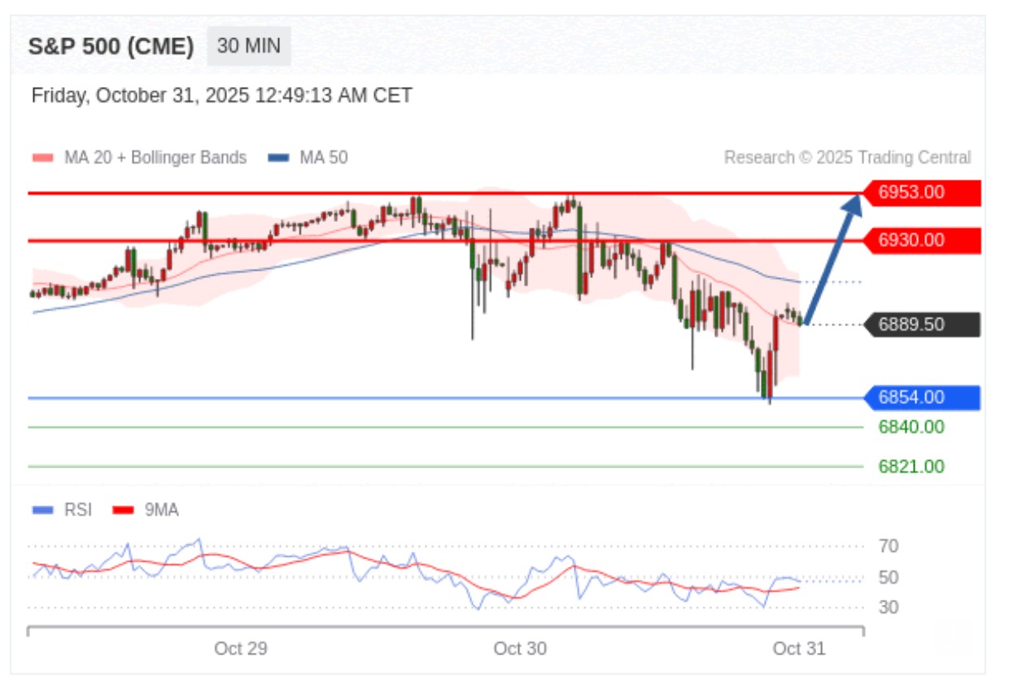Click the red 9MA legend swatch

[x=123, y=511]
